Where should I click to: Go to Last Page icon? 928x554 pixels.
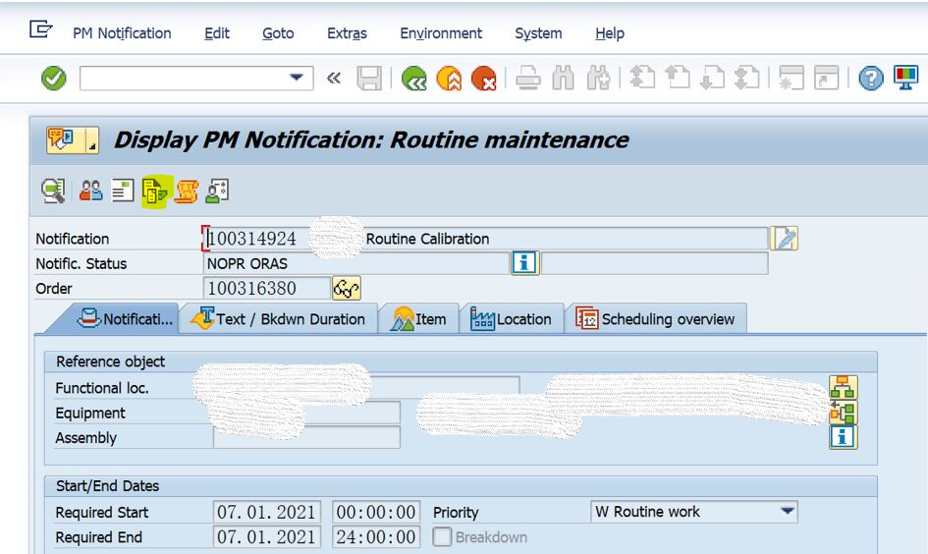(747, 78)
